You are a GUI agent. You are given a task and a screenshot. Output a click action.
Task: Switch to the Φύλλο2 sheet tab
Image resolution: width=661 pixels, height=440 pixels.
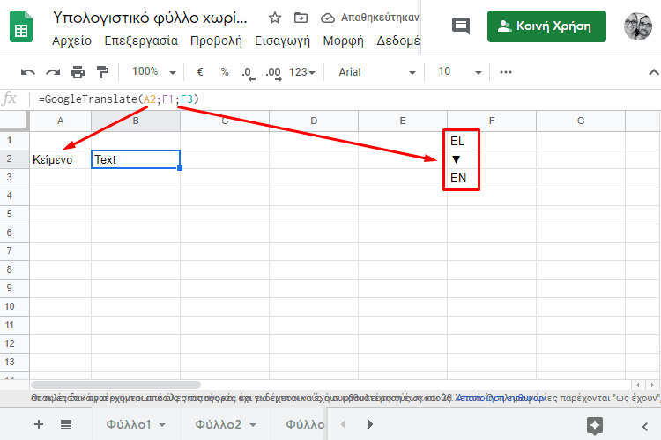pyautogui.click(x=219, y=424)
